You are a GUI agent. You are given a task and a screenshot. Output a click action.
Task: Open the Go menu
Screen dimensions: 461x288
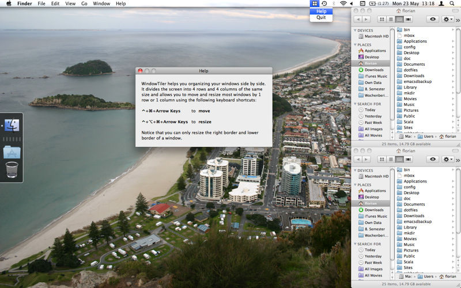84,3
